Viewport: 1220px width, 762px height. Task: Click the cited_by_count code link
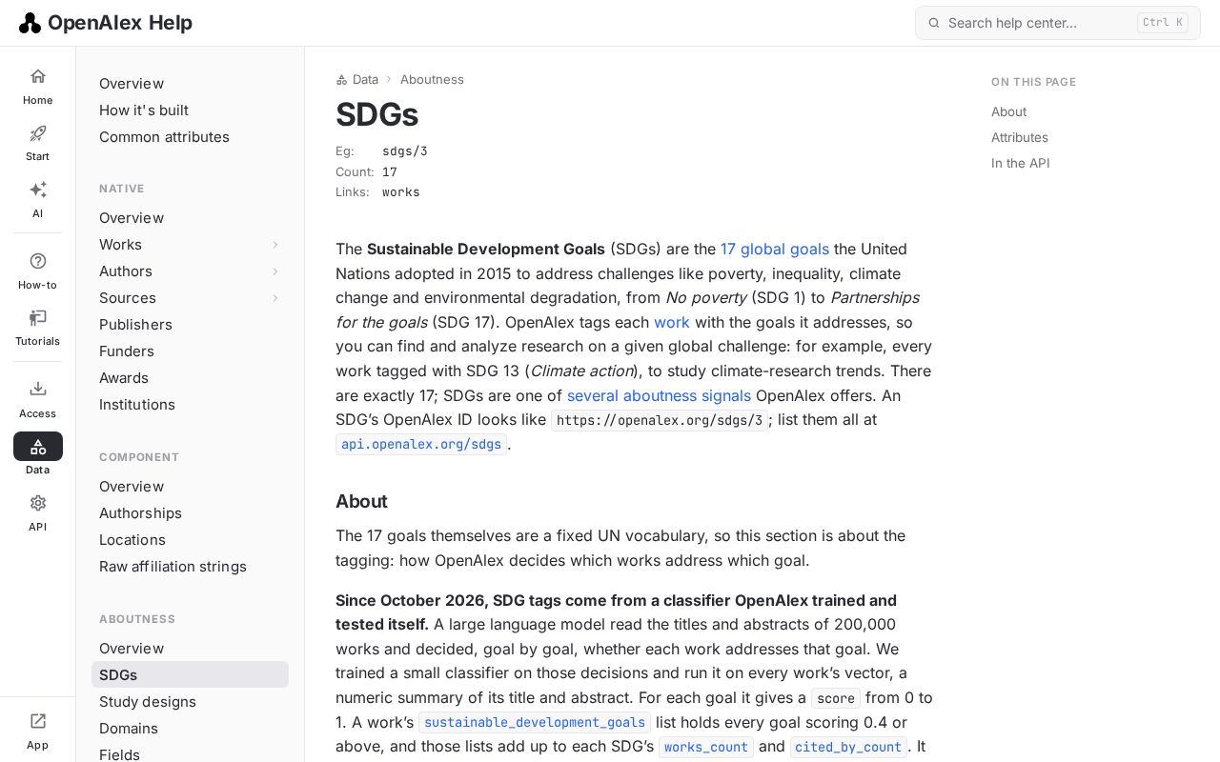pos(848,747)
